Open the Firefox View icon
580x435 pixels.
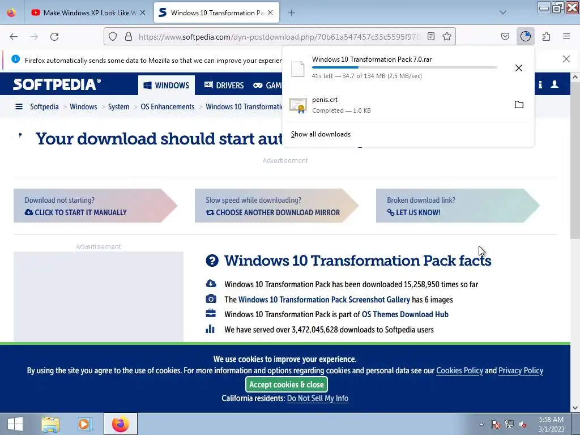coord(11,12)
